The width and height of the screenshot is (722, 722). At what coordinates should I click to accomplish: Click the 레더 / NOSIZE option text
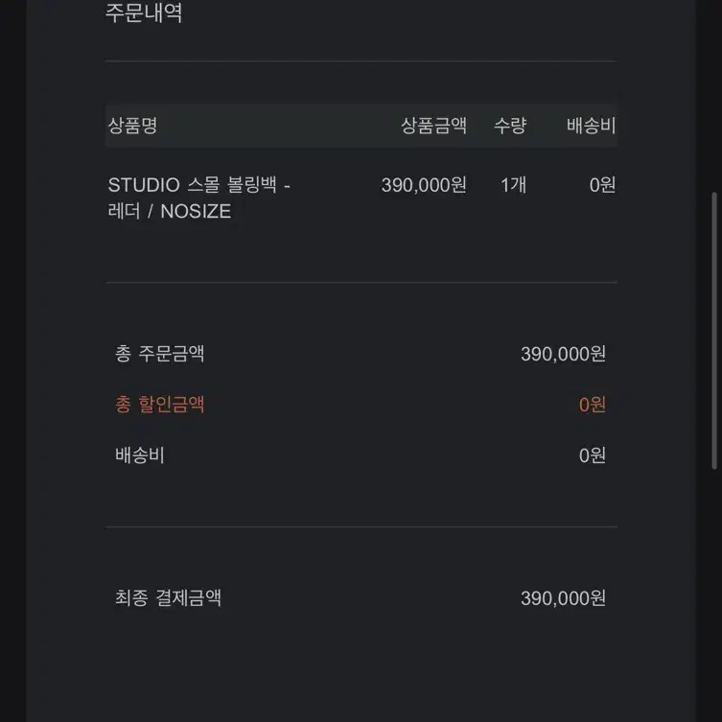pos(170,211)
